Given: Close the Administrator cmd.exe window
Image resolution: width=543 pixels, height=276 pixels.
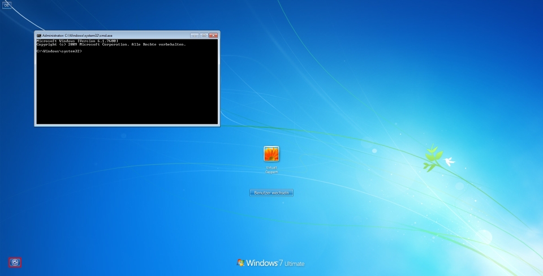Looking at the screenshot, I should tap(213, 35).
